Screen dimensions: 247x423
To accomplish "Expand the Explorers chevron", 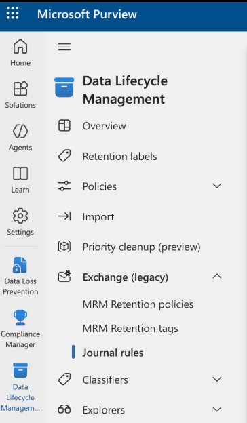I will [x=217, y=409].
